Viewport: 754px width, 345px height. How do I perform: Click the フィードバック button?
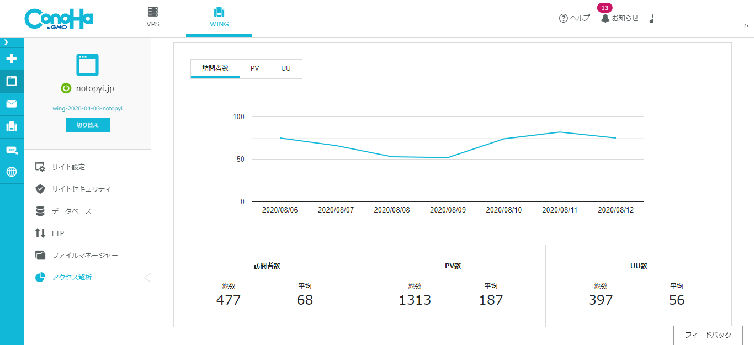click(708, 335)
